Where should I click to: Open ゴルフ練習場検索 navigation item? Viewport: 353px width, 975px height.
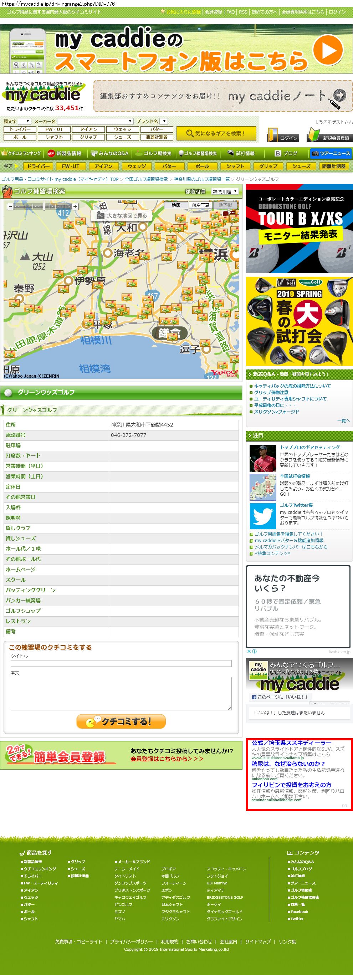[x=198, y=153]
